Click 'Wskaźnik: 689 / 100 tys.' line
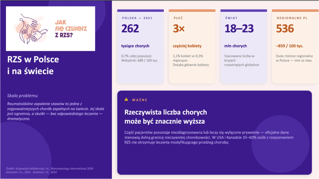Screen dimensions: 319x179 click(140, 60)
